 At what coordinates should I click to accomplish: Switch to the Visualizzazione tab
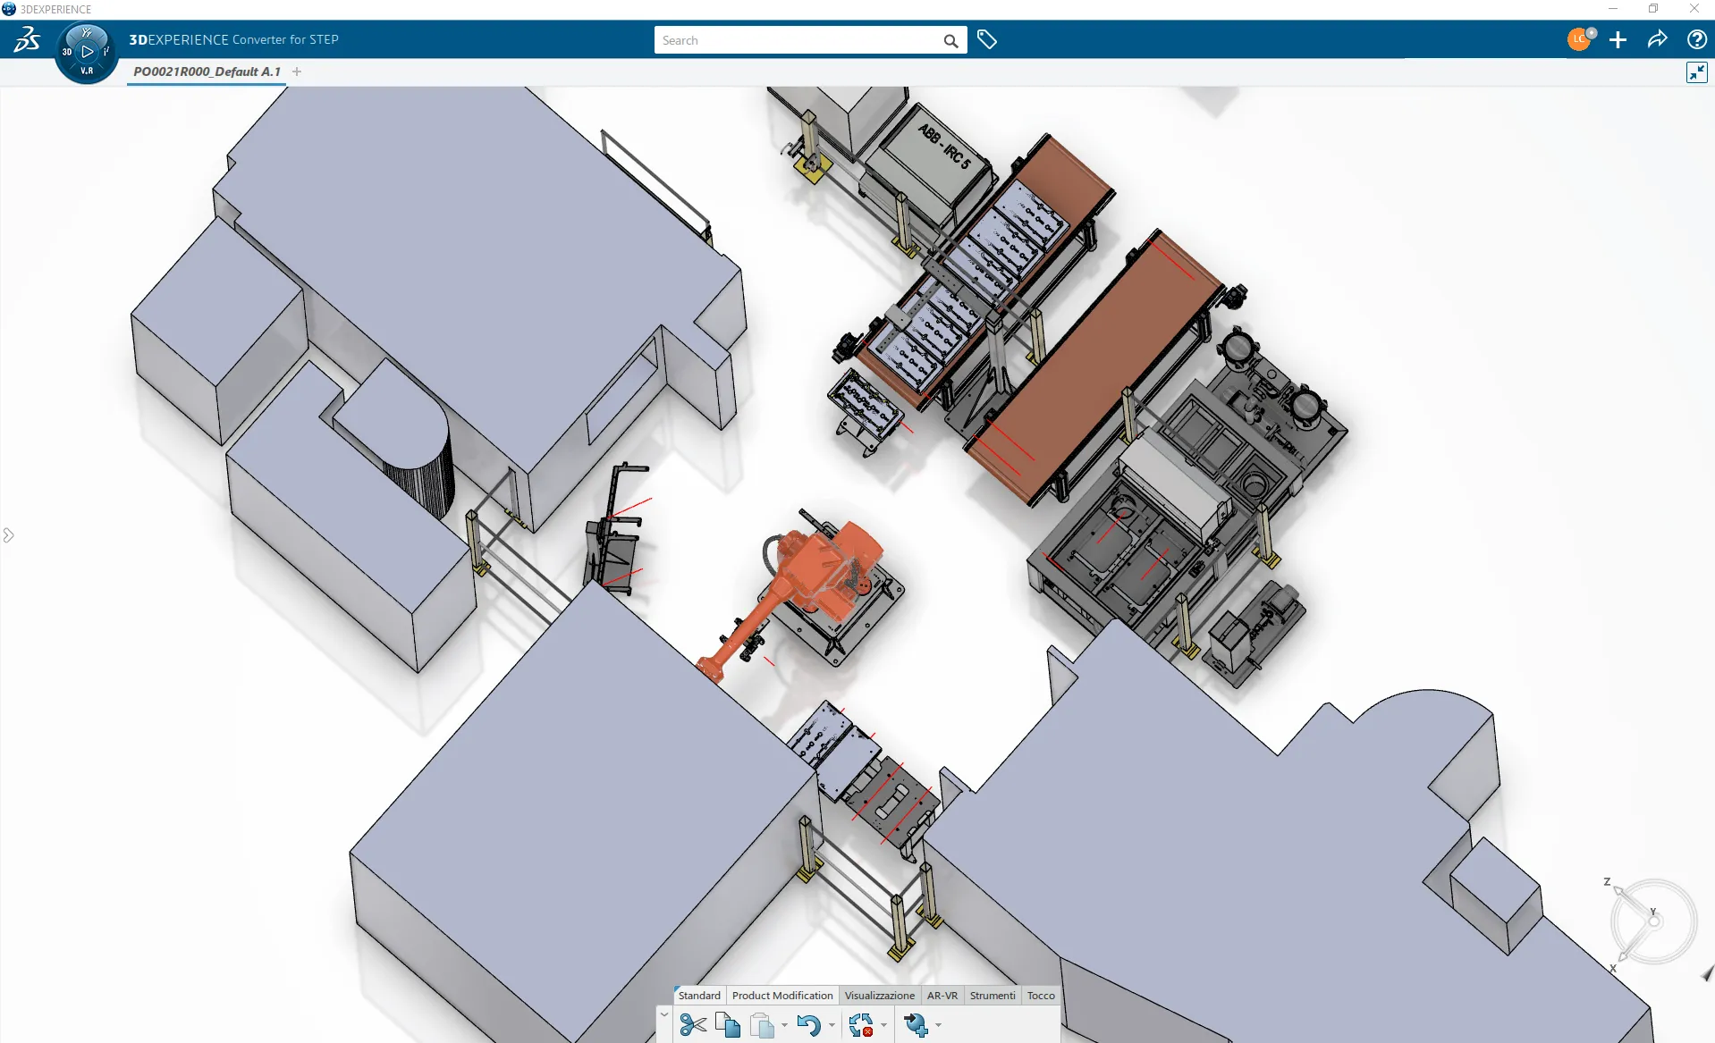pos(880,996)
